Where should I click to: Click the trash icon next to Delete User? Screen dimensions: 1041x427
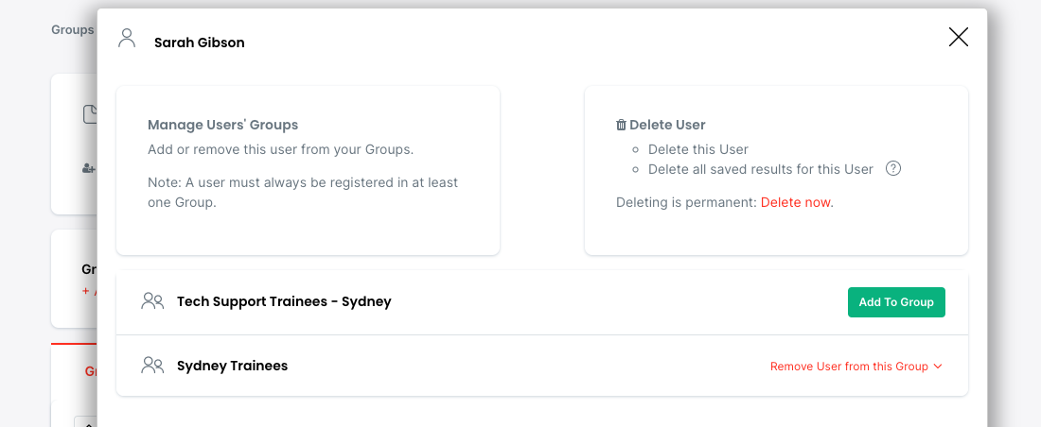(x=621, y=125)
